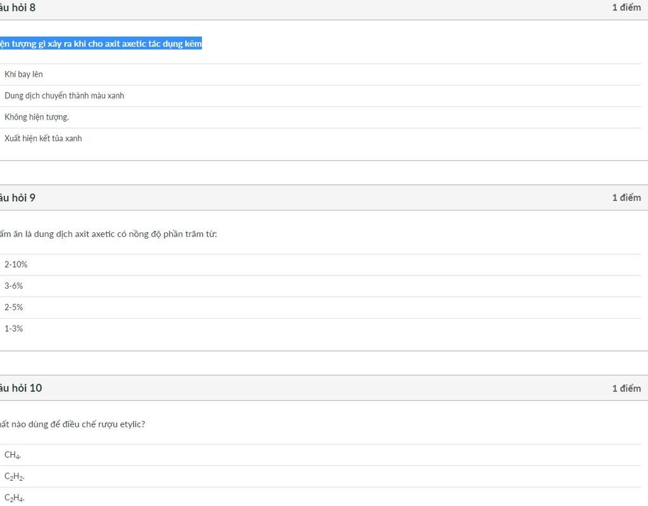Pick C2H4 as the answer

tap(15, 498)
